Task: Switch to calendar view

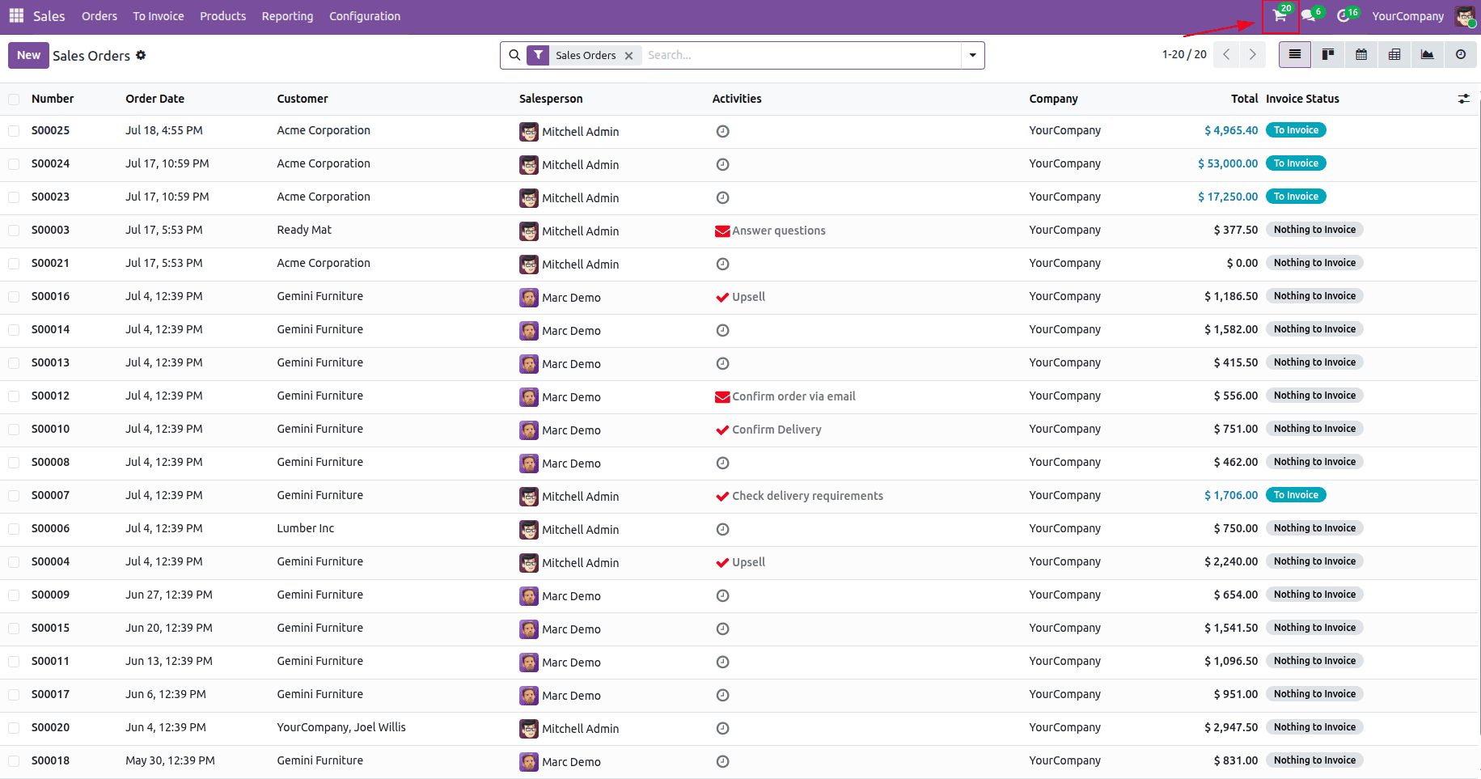Action: click(1361, 54)
